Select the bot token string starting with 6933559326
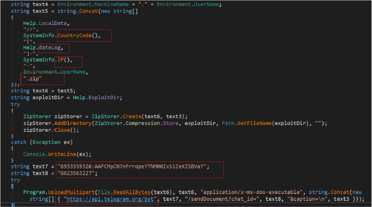The image size is (372, 207). pos(132,166)
